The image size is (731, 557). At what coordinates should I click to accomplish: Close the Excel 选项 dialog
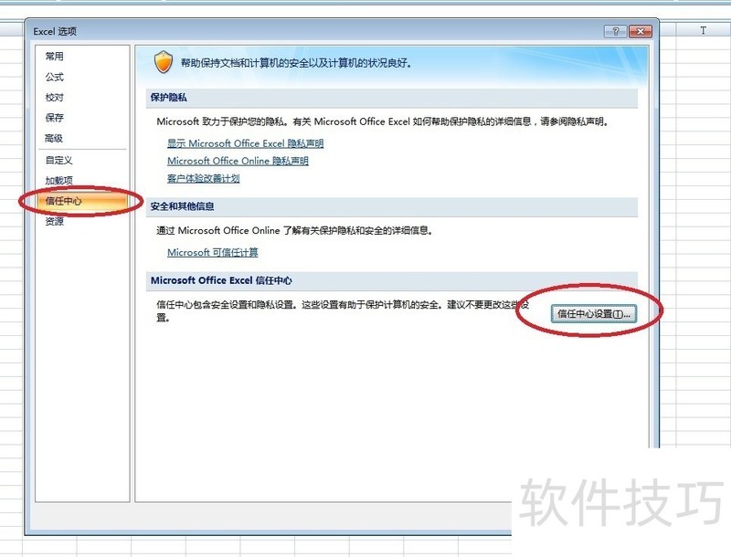[x=641, y=31]
